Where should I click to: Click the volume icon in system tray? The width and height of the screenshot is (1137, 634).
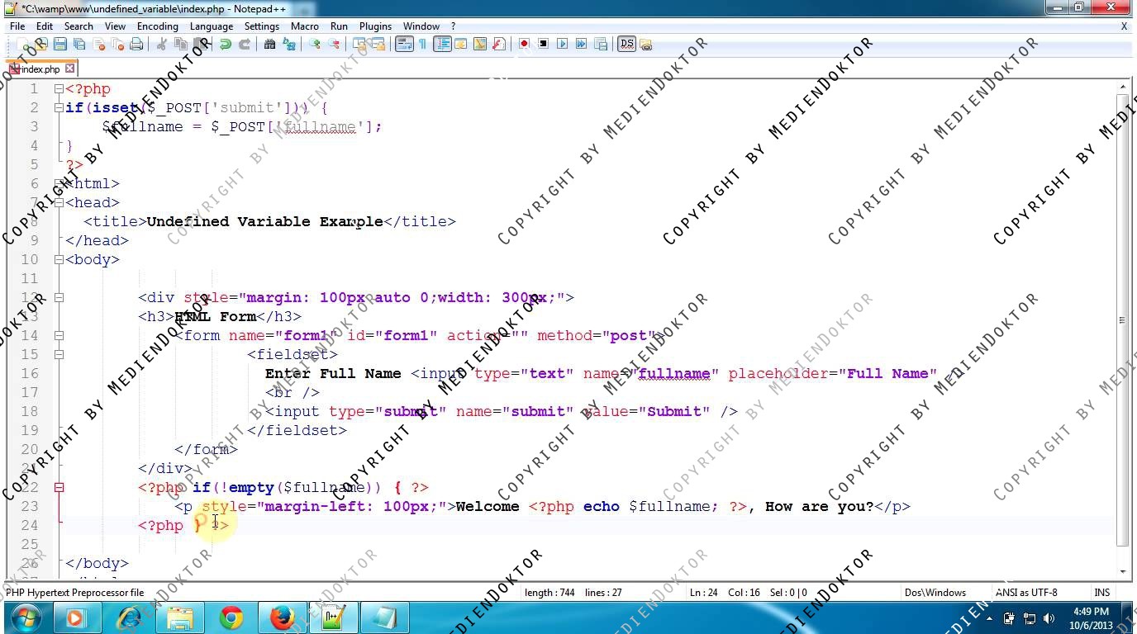pos(1049,618)
